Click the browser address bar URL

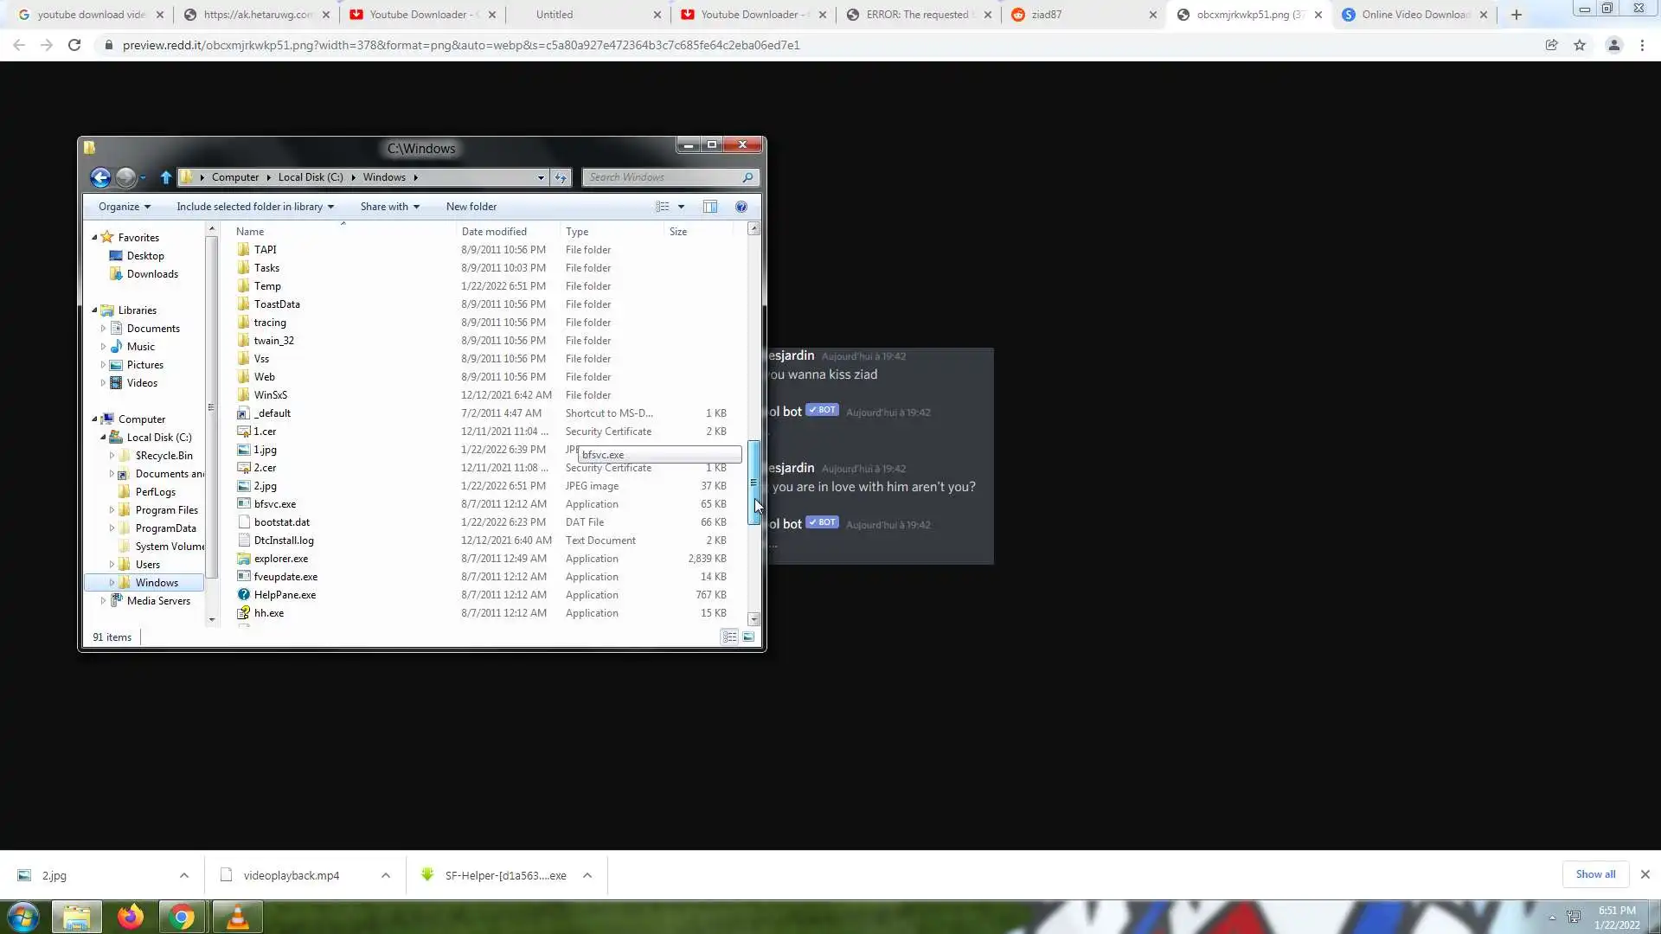coord(460,45)
